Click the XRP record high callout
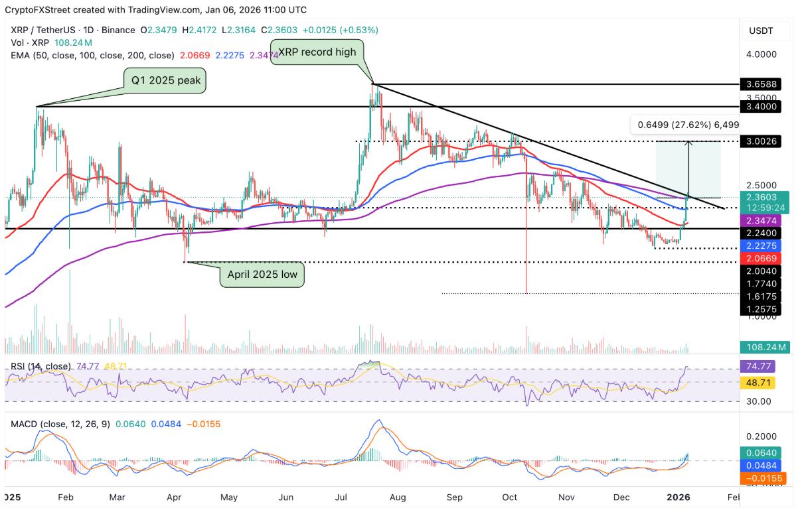Image resolution: width=798 pixels, height=520 pixels. tap(318, 52)
